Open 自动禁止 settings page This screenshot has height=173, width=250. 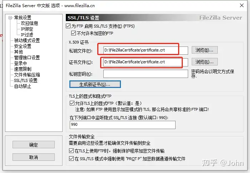23,86
